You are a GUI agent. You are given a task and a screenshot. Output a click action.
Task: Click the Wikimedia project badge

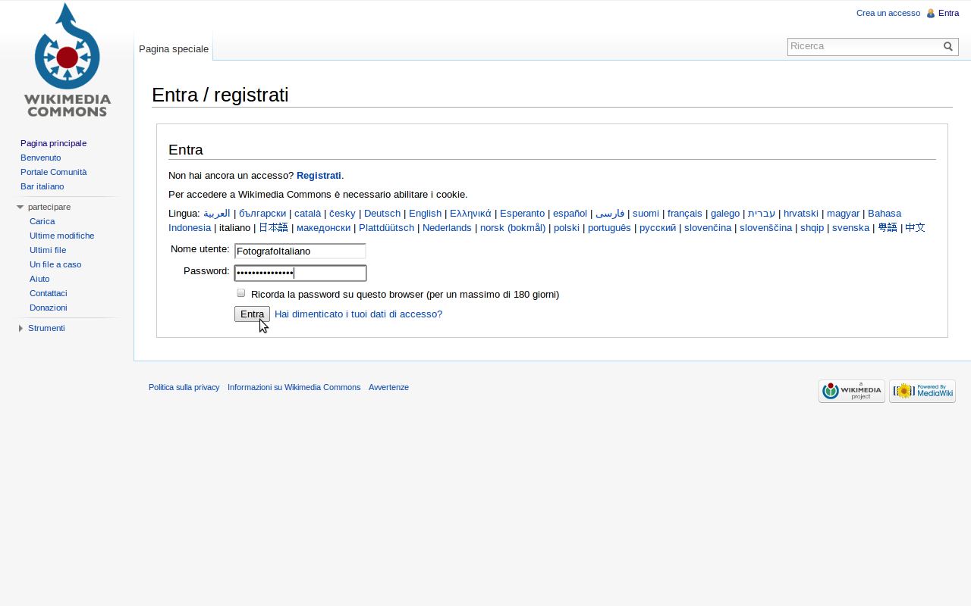pyautogui.click(x=851, y=391)
